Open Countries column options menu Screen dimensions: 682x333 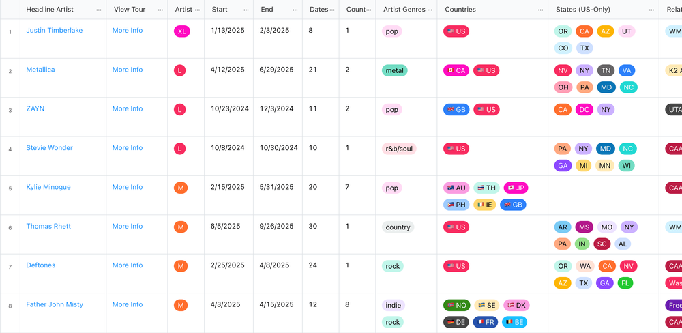(541, 10)
